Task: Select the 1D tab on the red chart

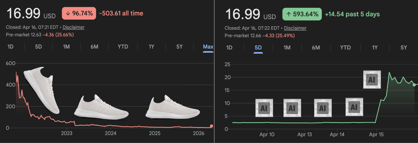Action: tap(10, 47)
